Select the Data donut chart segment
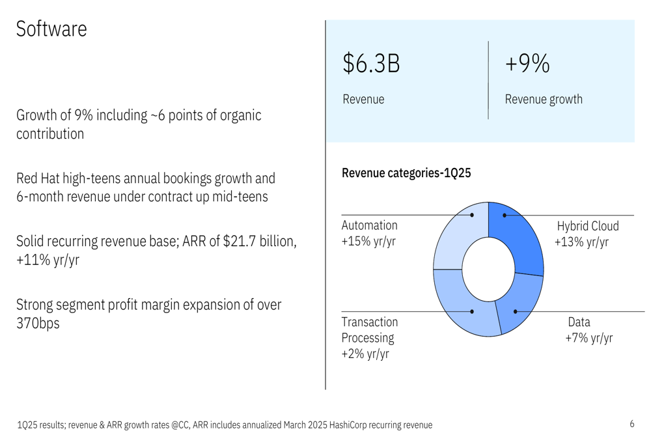This screenshot has width=651, height=446. pyautogui.click(x=522, y=301)
